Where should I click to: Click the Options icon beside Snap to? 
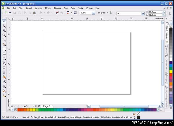[111, 13]
